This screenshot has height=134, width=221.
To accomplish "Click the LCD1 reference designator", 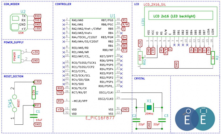I will pos(143,22).
